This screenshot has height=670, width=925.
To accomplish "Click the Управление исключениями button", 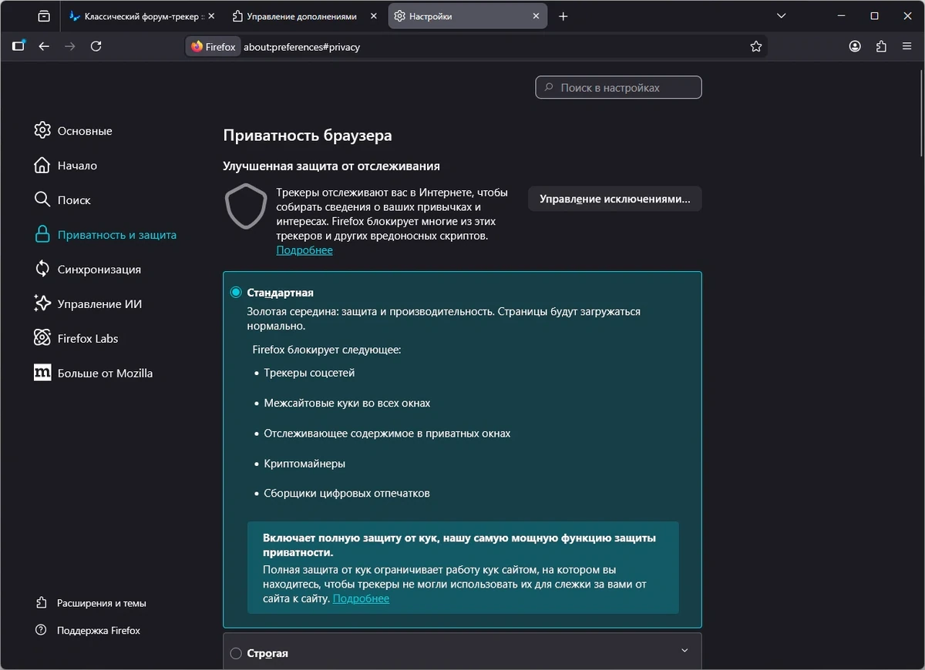I will (x=614, y=199).
